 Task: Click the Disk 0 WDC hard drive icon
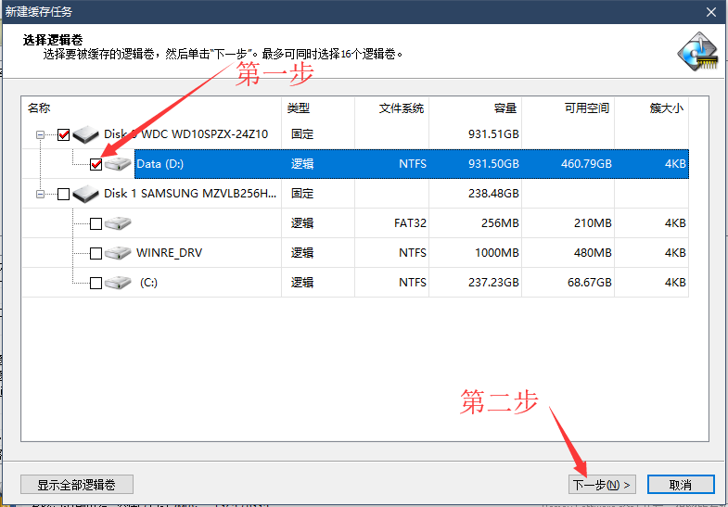(x=86, y=134)
